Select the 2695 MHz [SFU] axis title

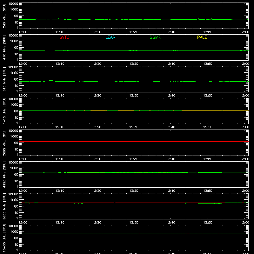pos(4,143)
